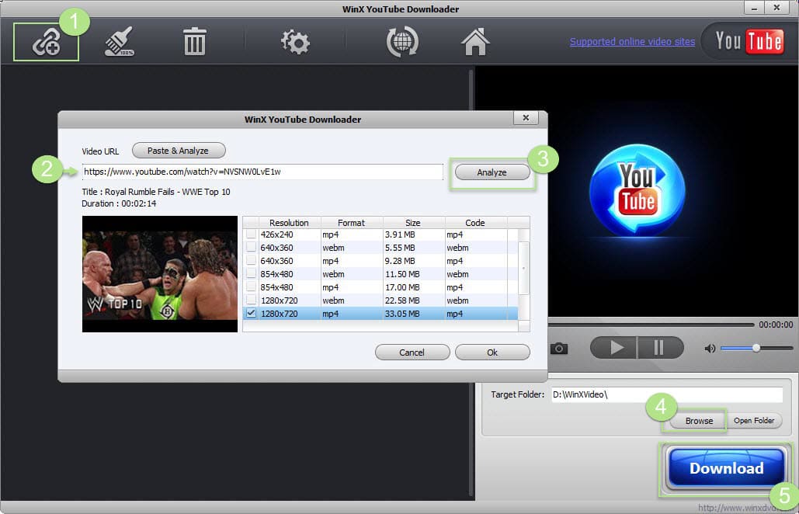Pause the video preview
The image size is (799, 514).
(x=660, y=348)
